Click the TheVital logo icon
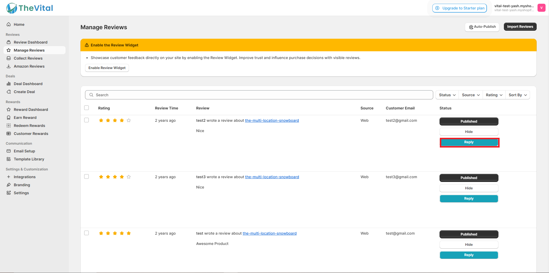Screen dimensions: 549x273 (x=12, y=8)
